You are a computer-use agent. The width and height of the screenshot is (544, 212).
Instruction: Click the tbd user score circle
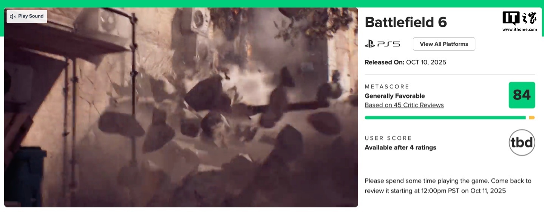522,143
